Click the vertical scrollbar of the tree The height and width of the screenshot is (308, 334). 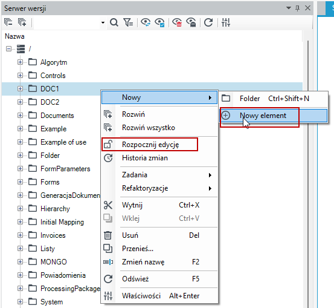(308, 171)
